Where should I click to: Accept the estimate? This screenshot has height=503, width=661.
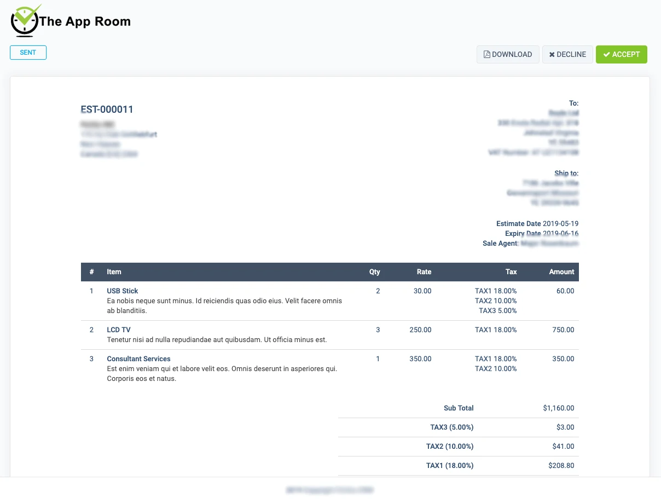(x=622, y=55)
